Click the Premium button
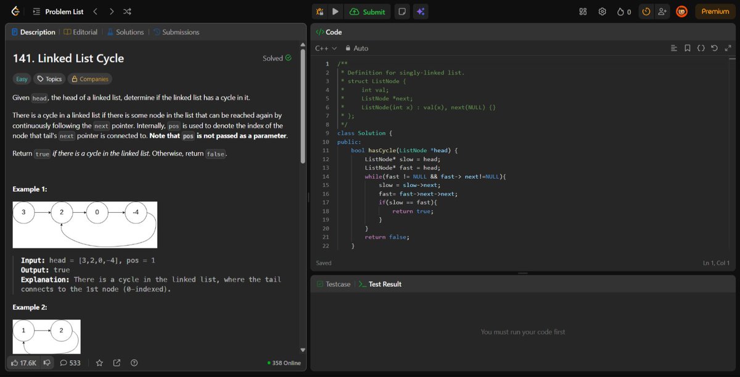 (715, 11)
